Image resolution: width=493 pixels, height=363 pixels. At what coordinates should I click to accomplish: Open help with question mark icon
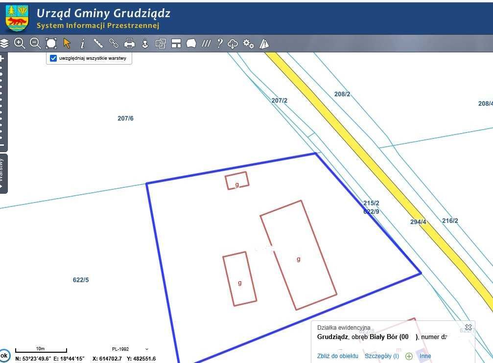tap(220, 44)
